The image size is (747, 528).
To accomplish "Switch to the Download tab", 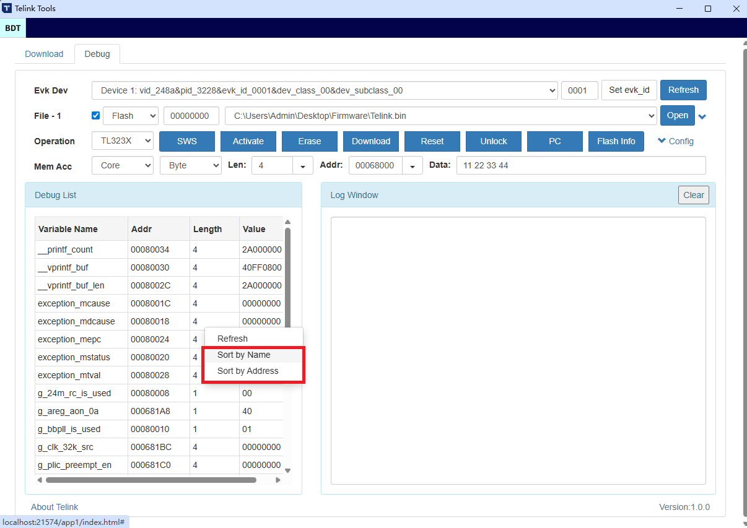I will (44, 54).
